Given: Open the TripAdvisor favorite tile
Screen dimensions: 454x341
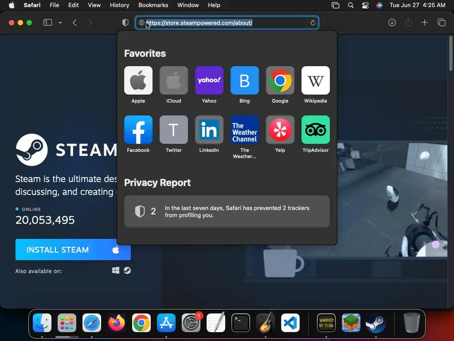Looking at the screenshot, I should pyautogui.click(x=316, y=130).
